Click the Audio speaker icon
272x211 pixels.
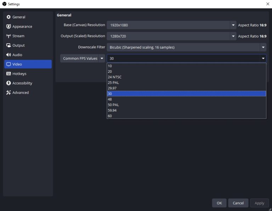[x=9, y=55]
